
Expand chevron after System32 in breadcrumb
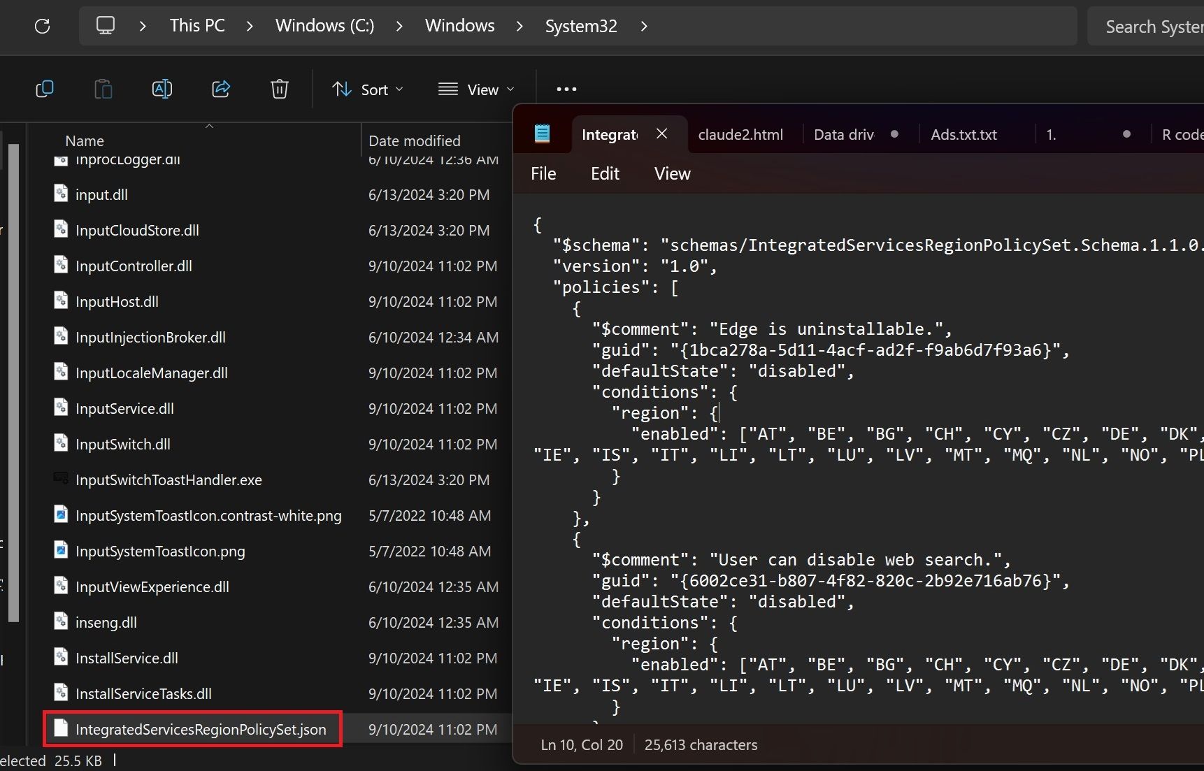tap(644, 27)
